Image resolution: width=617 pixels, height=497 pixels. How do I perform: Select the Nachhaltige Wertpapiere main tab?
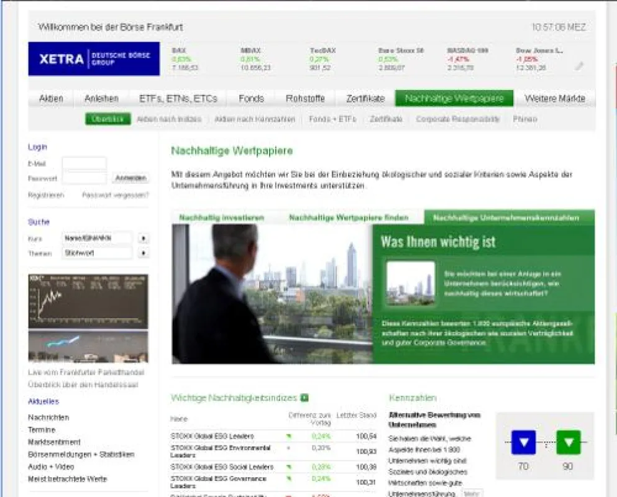pyautogui.click(x=454, y=98)
